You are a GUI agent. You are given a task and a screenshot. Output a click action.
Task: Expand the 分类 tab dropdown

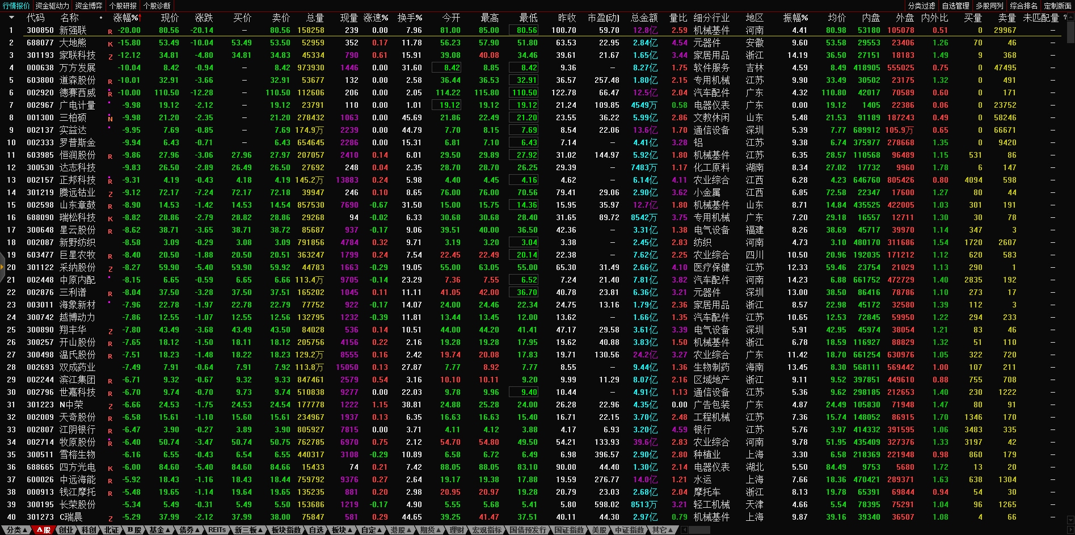tap(17, 530)
